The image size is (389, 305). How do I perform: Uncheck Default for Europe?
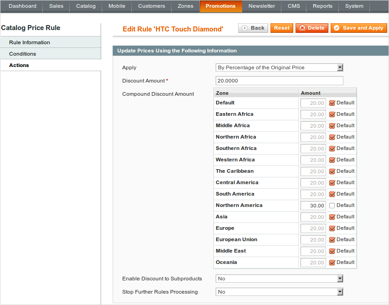(x=332, y=228)
